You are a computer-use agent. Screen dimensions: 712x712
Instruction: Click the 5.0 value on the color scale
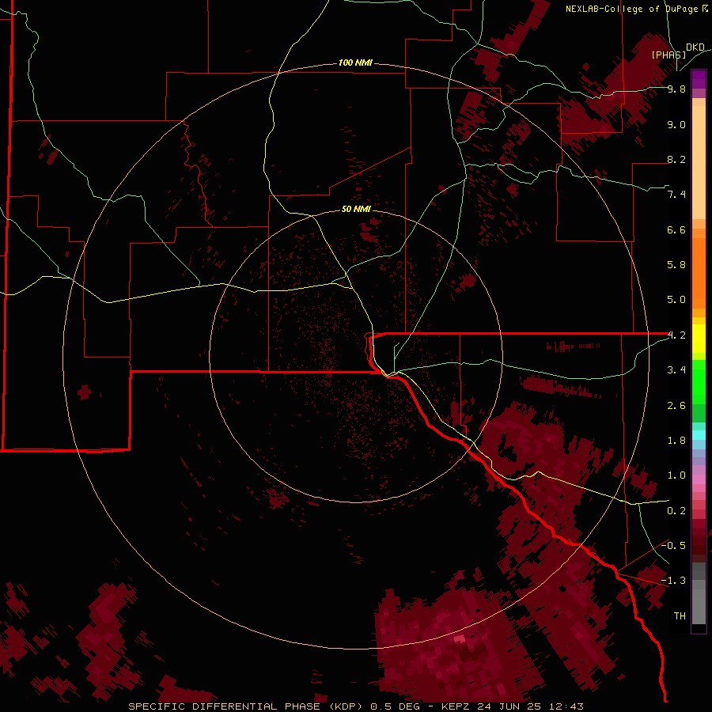[676, 300]
